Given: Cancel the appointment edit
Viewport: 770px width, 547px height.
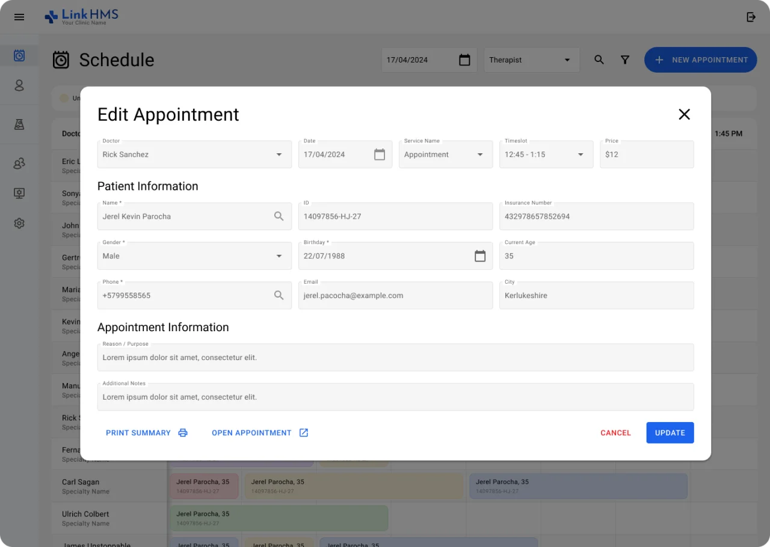Looking at the screenshot, I should 615,433.
